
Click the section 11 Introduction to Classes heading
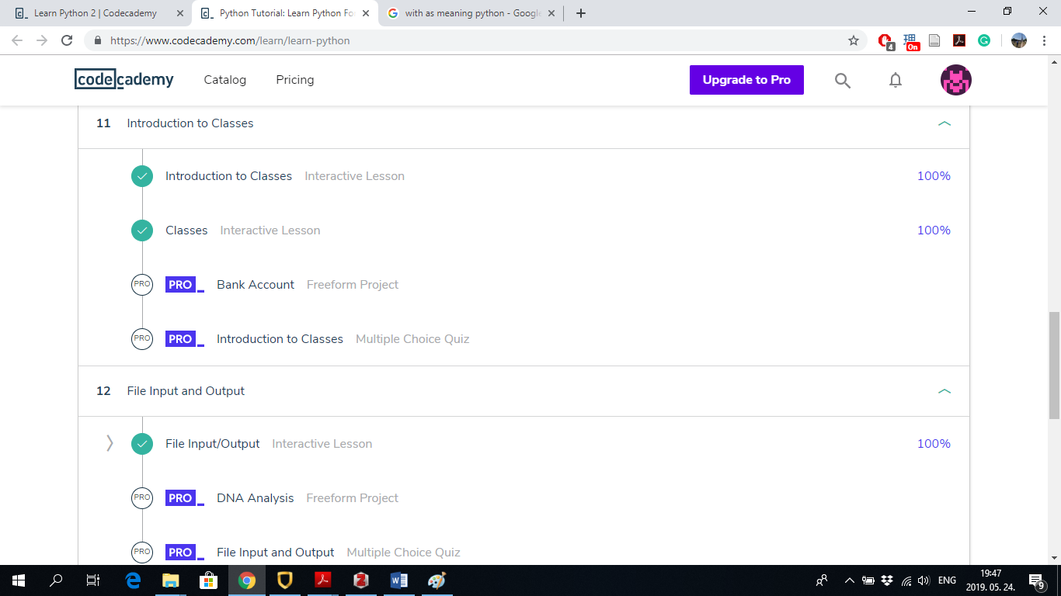point(190,123)
